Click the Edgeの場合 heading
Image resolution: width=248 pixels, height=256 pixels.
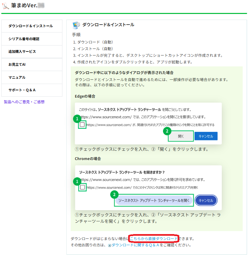point(85,96)
